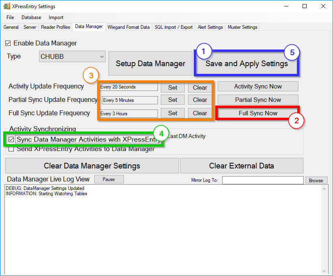Clear the Full Sync Update Frequency
The height and width of the screenshot is (276, 333).
click(200, 113)
